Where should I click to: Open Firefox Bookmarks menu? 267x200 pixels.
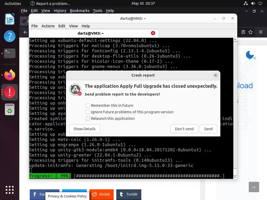point(80,11)
